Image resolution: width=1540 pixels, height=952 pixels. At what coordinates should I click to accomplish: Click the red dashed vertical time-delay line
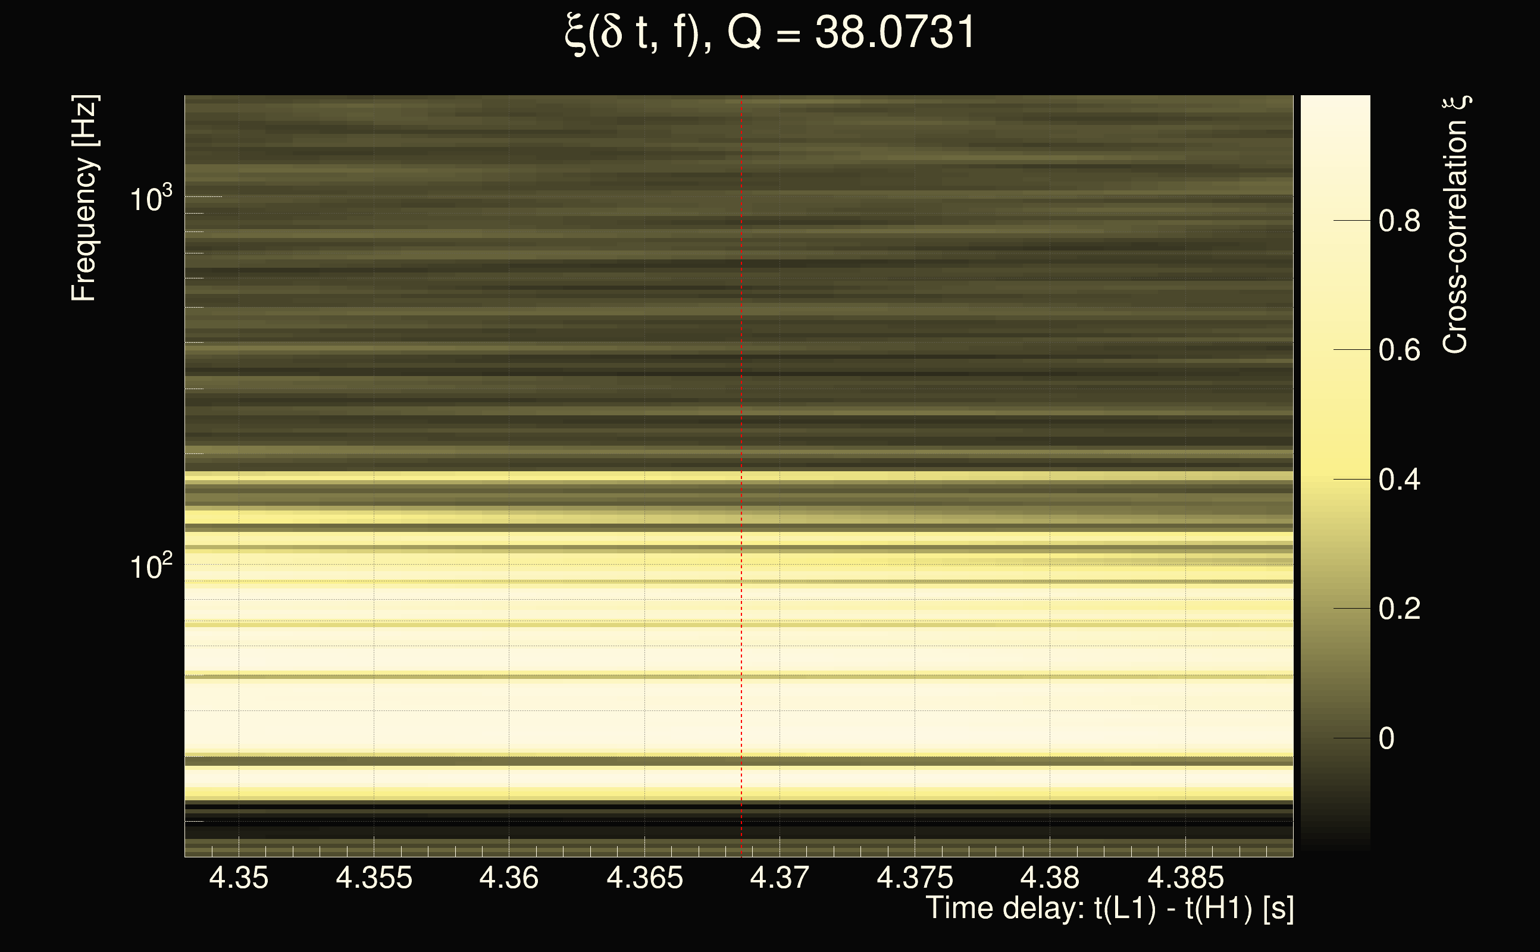(741, 441)
